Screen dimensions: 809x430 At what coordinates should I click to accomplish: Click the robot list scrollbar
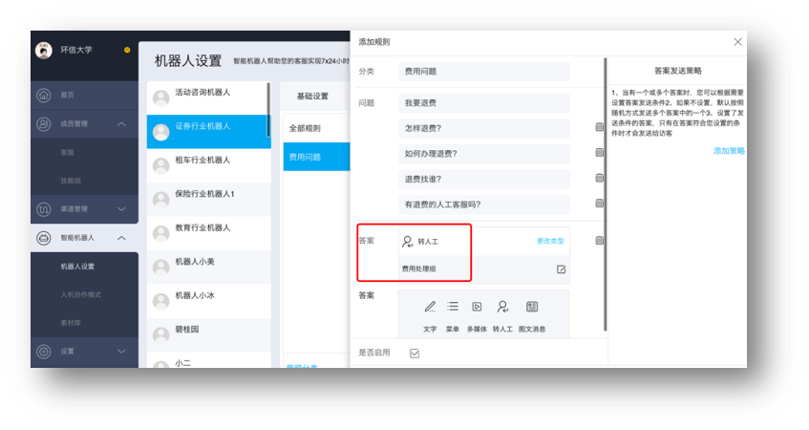click(268, 110)
